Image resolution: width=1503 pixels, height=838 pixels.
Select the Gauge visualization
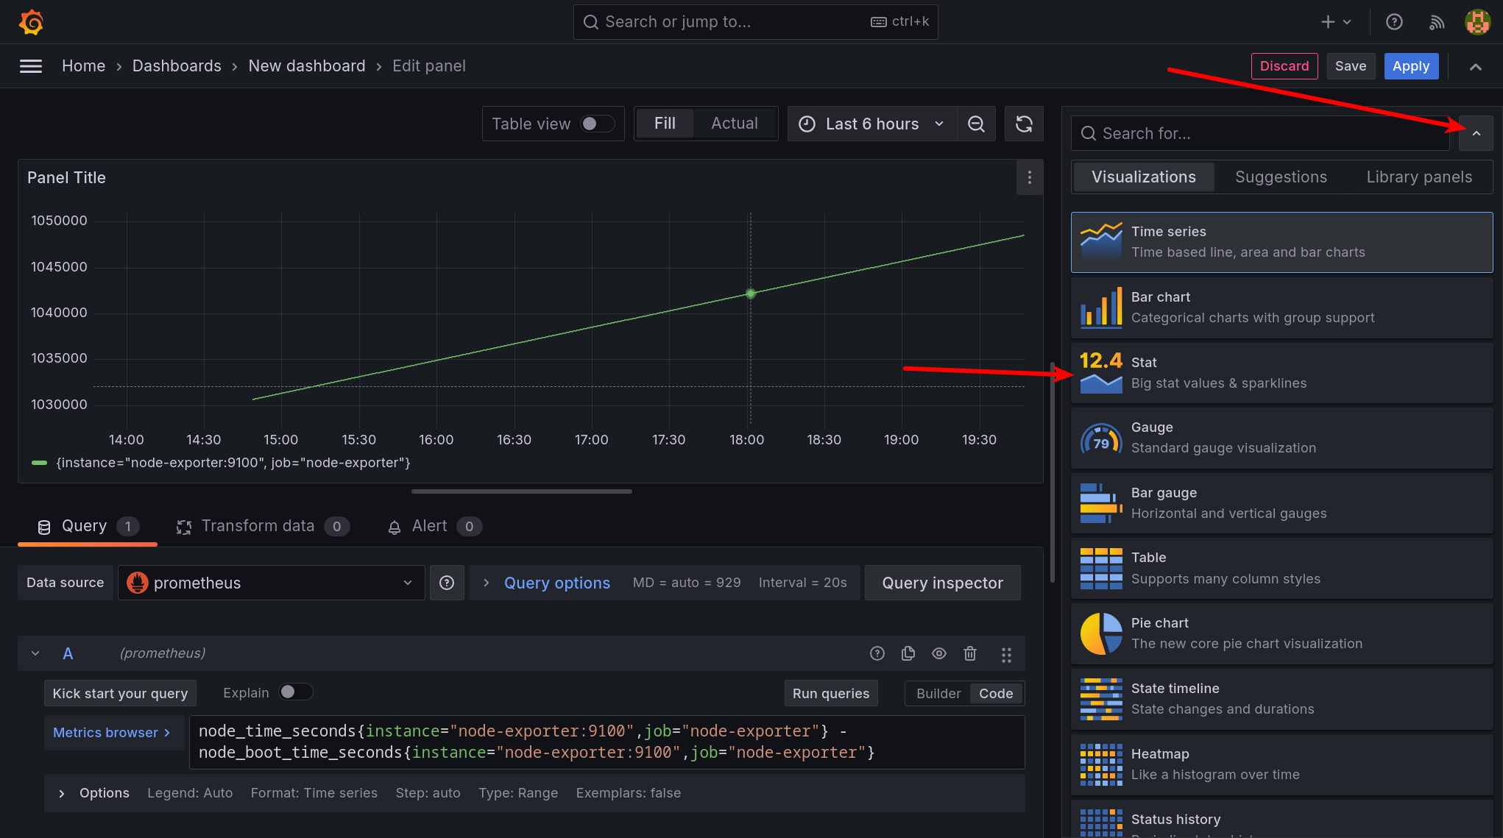(x=1281, y=438)
